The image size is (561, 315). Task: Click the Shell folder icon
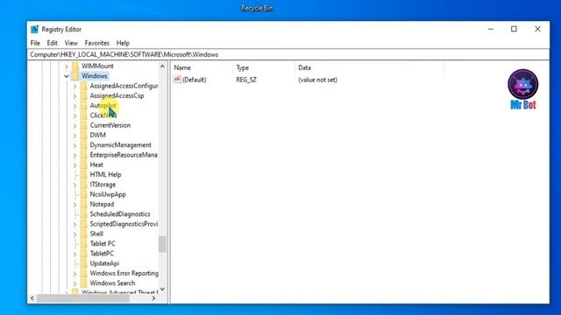coord(84,234)
